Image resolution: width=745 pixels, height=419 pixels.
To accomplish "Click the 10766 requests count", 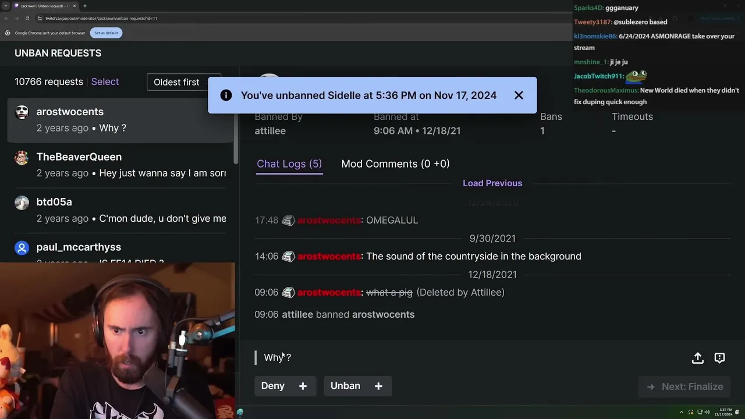I will (49, 81).
